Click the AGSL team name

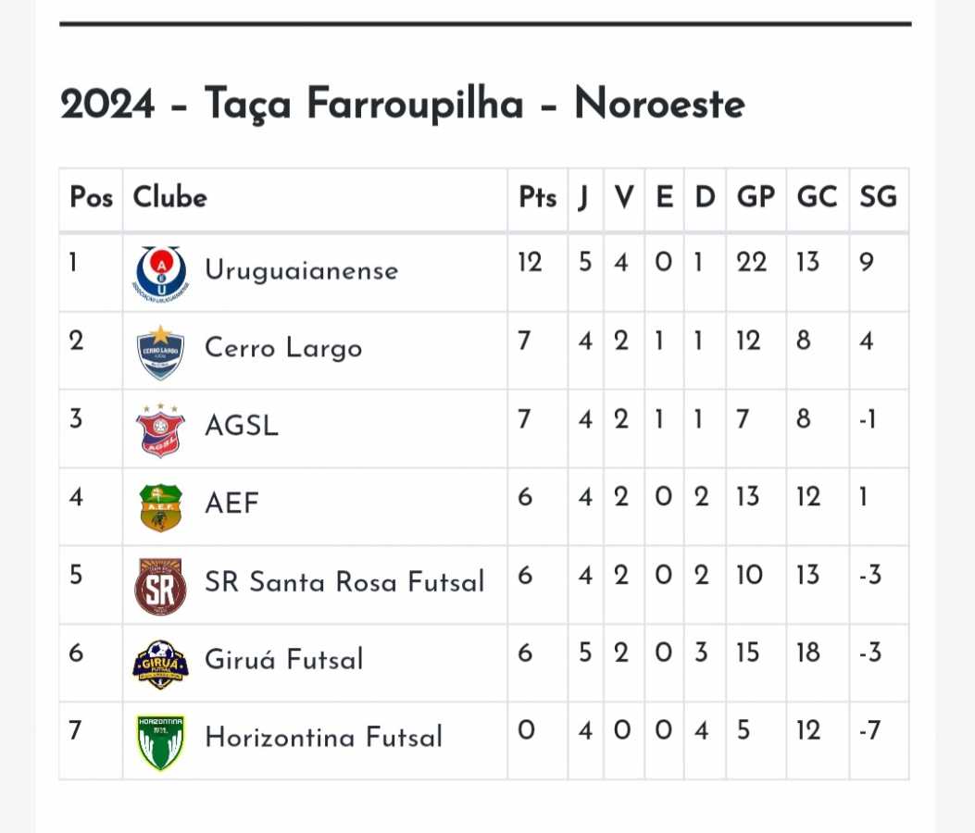click(x=242, y=426)
